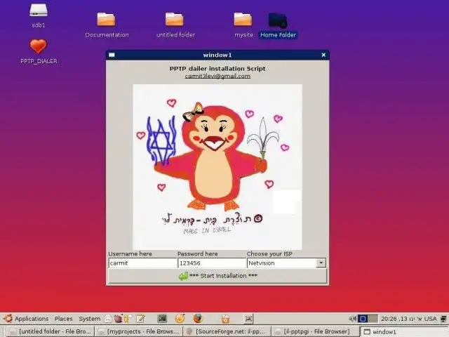Image resolution: width=449 pixels, height=337 pixels.
Task: Launch the mail envelope icon in panel
Action: [x=108, y=318]
